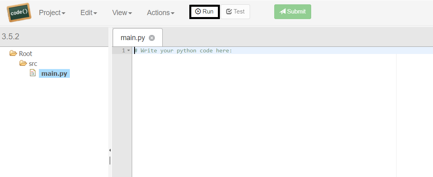The height and width of the screenshot is (177, 433).
Task: Open the Project dropdown menu
Action: tap(52, 13)
